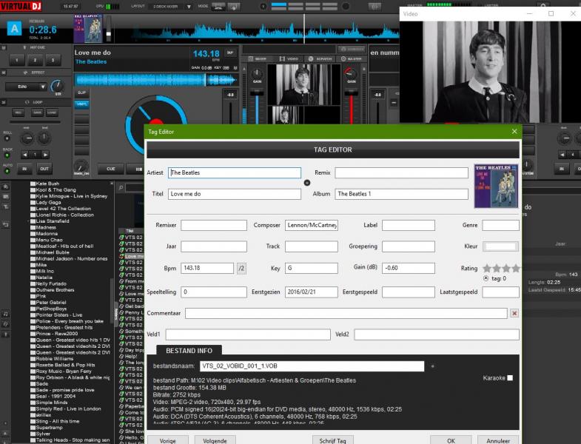The width and height of the screenshot is (581, 444).
Task: Click the swap artist/title icon
Action: pyautogui.click(x=307, y=183)
